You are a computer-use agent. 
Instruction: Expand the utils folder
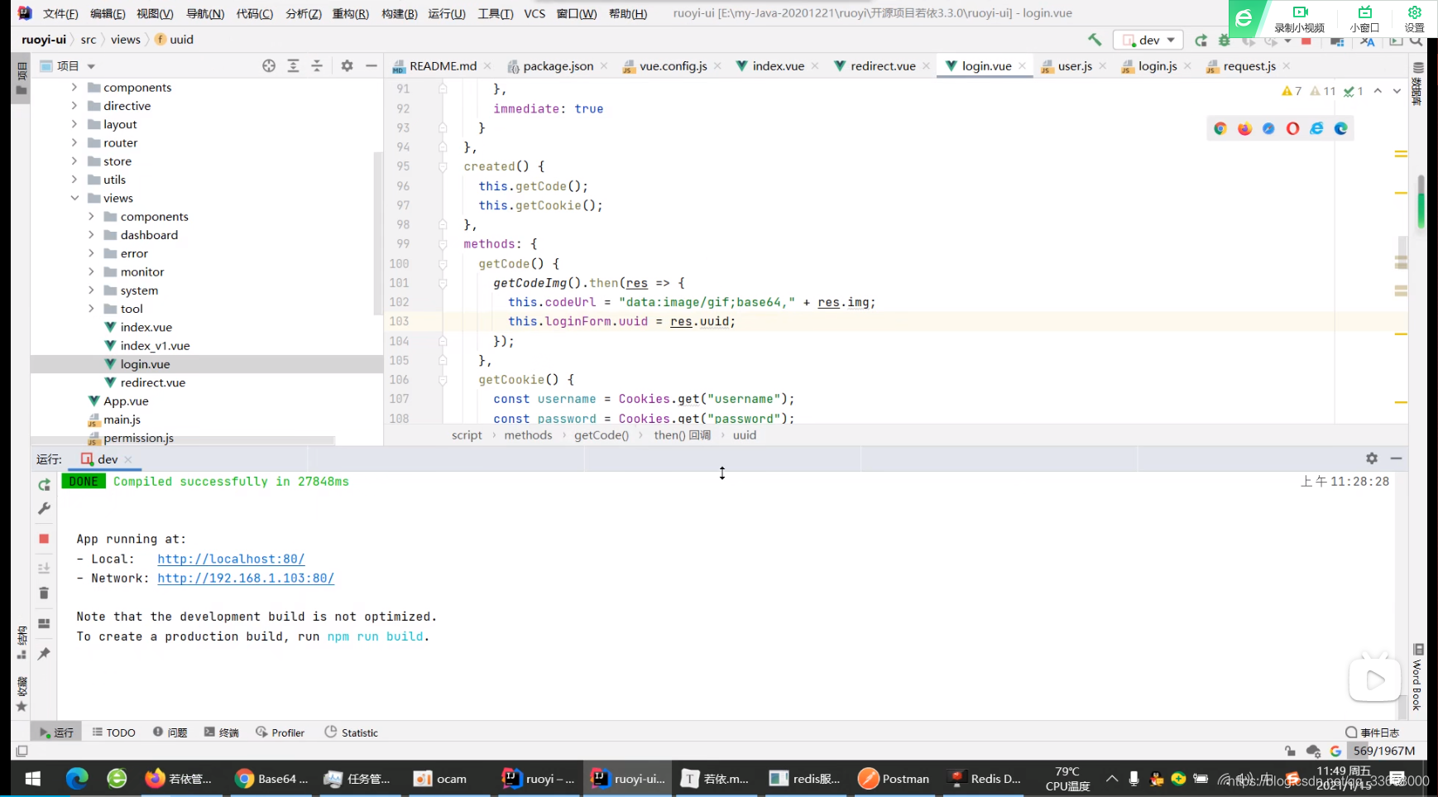tap(74, 180)
